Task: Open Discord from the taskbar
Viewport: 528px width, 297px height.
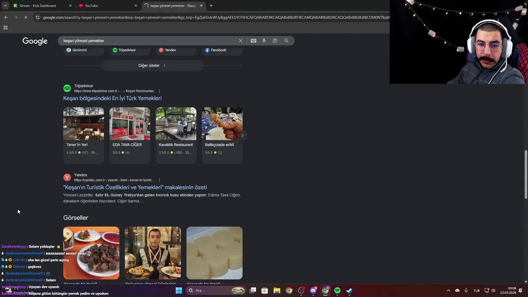Action: tap(313, 290)
